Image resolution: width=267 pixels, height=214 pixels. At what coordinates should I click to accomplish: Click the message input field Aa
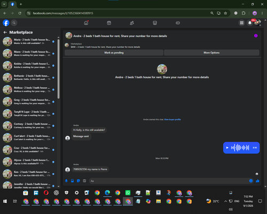pos(169,181)
